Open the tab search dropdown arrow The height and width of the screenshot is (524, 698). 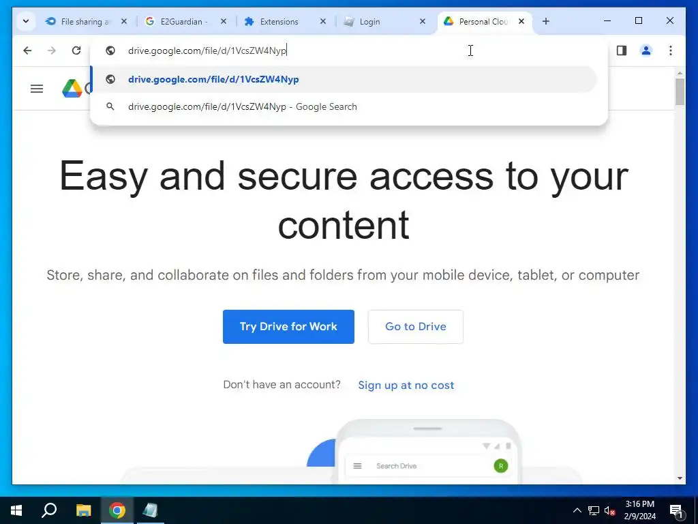point(26,21)
